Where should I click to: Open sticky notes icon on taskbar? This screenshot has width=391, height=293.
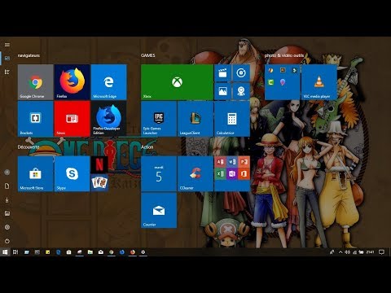[48, 252]
